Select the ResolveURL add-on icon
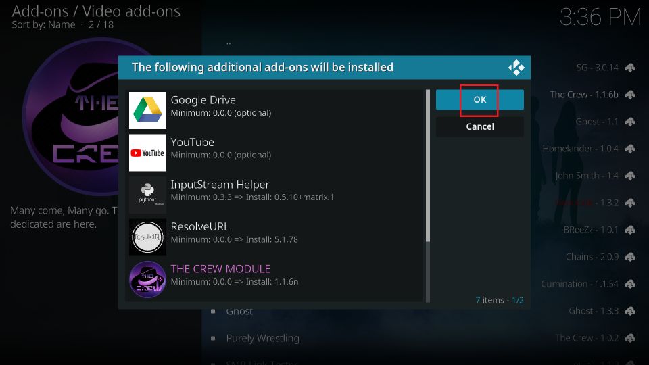649x365 pixels. [x=147, y=237]
